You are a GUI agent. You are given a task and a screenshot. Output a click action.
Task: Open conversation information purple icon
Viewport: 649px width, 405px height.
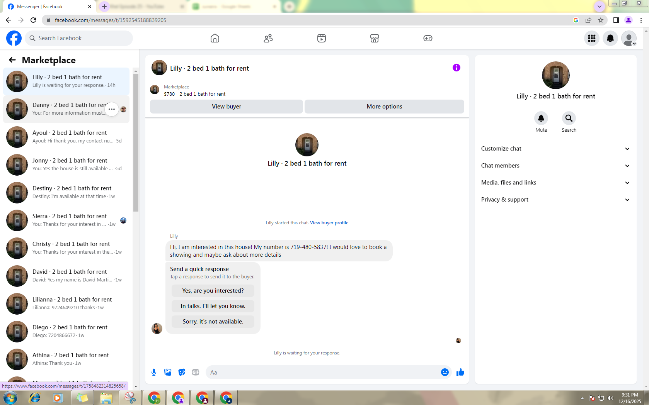[x=457, y=68]
